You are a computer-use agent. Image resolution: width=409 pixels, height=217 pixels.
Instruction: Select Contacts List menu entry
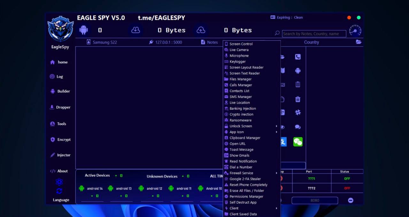click(252, 91)
